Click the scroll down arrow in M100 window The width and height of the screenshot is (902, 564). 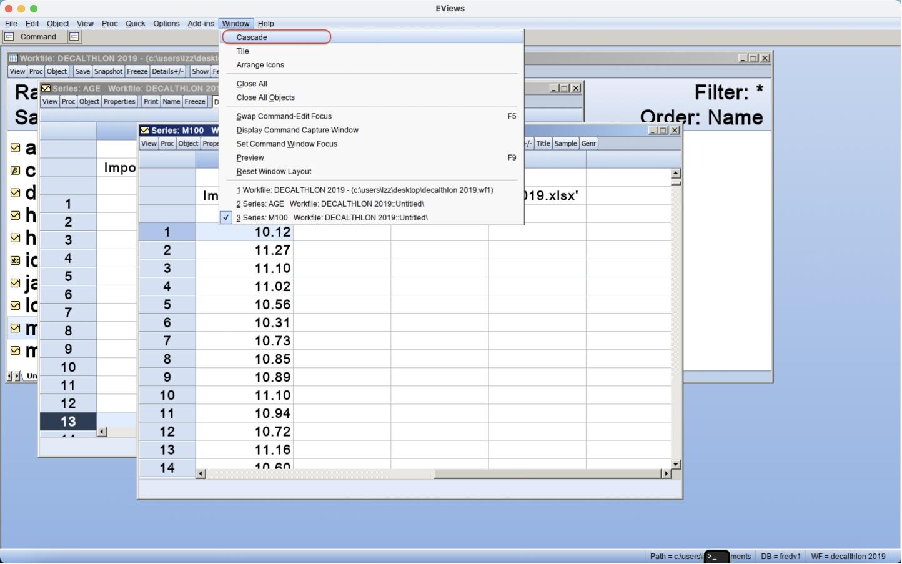tap(675, 465)
